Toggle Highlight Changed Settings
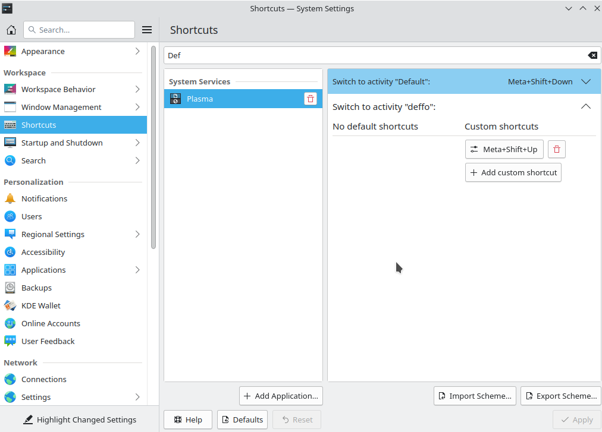This screenshot has height=432, width=602. click(x=80, y=420)
